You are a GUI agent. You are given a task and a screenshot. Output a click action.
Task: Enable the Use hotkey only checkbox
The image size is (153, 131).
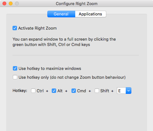pos(15,77)
